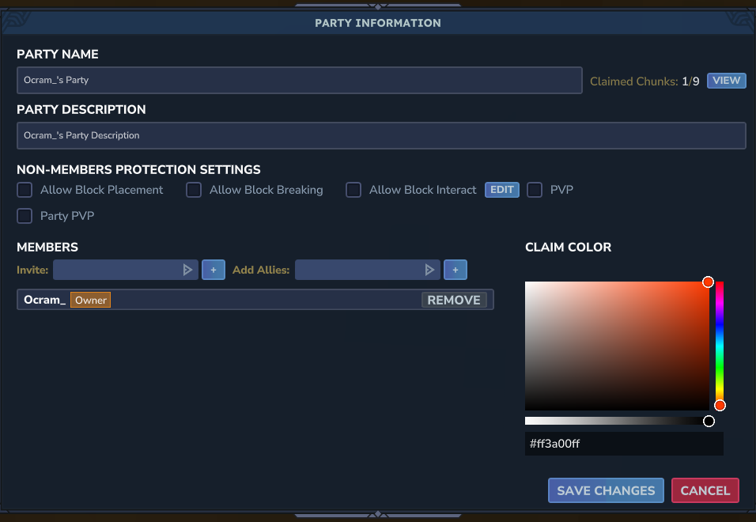756x522 pixels.
Task: Toggle Allow Block Interact checkbox
Action: pos(353,190)
